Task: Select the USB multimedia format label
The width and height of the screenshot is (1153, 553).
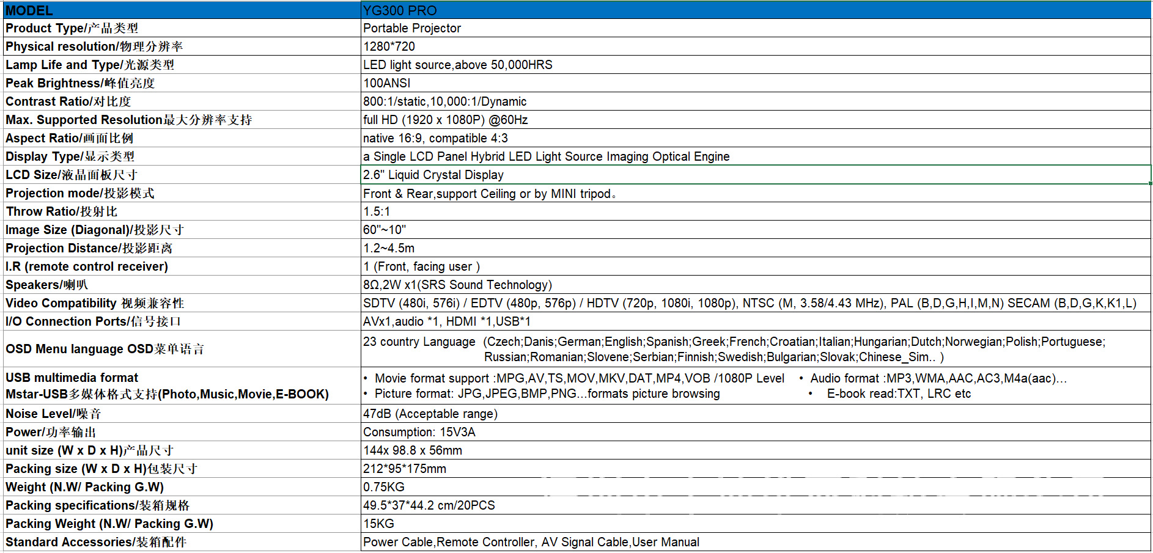Action: pos(182,386)
